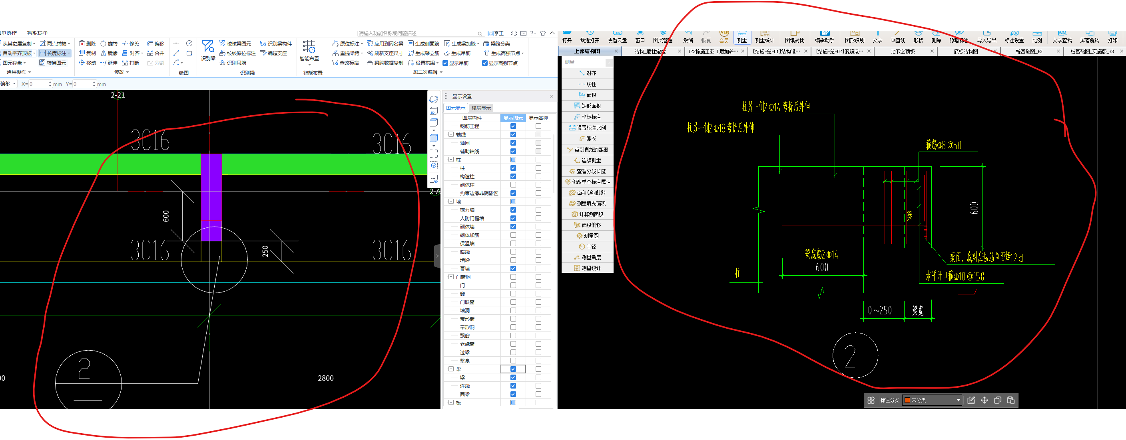Click 屏幕旋转 screen rotate in viewer

[x=1089, y=37]
